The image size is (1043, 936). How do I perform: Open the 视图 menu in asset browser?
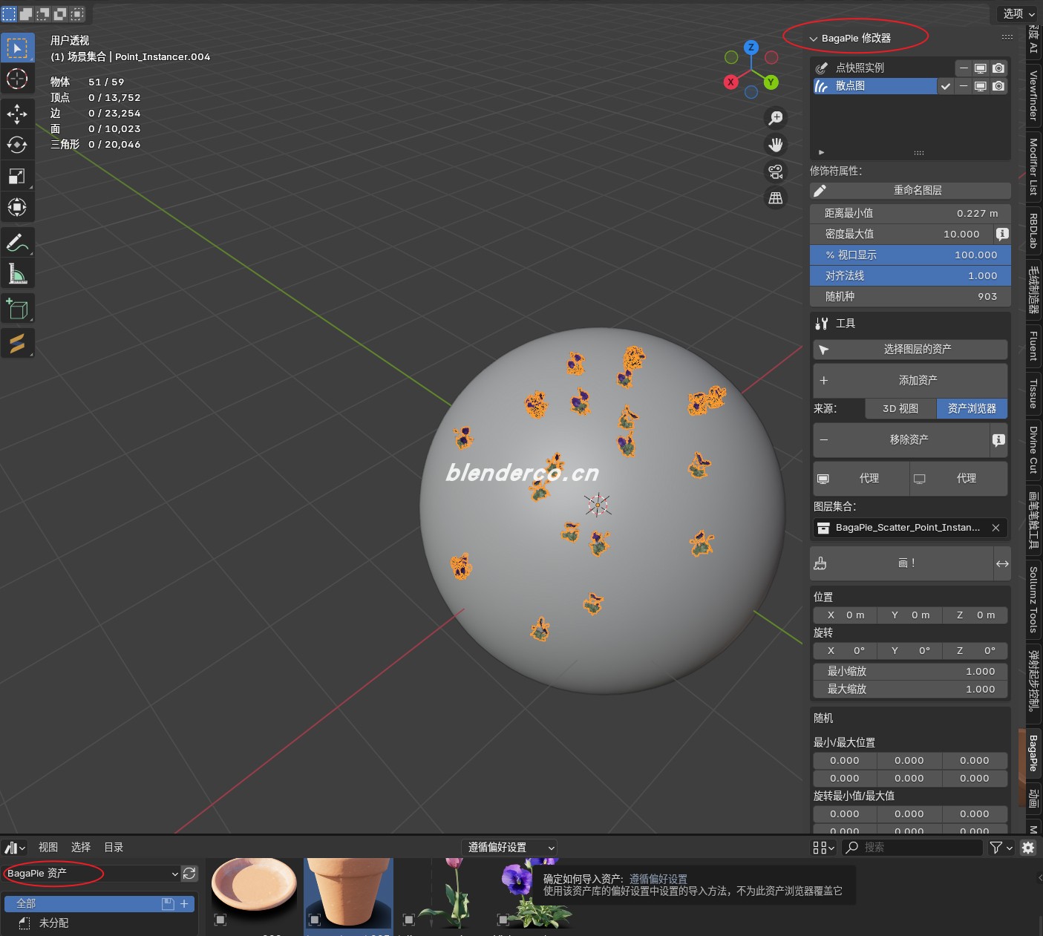[x=48, y=848]
